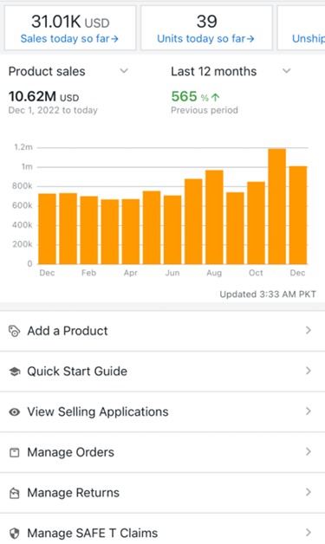The height and width of the screenshot is (544, 325).
Task: Expand the Manage Orders row chevron
Action: click(308, 451)
